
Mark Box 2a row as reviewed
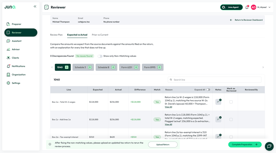tap(231, 137)
